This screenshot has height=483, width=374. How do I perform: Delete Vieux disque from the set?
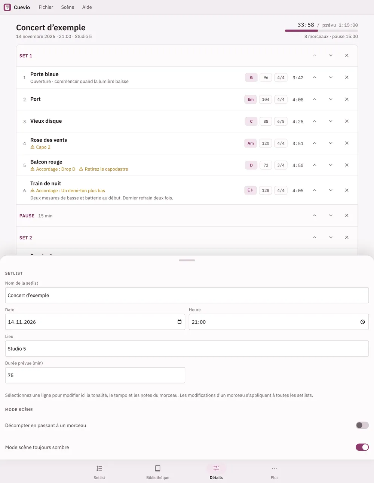pyautogui.click(x=347, y=121)
